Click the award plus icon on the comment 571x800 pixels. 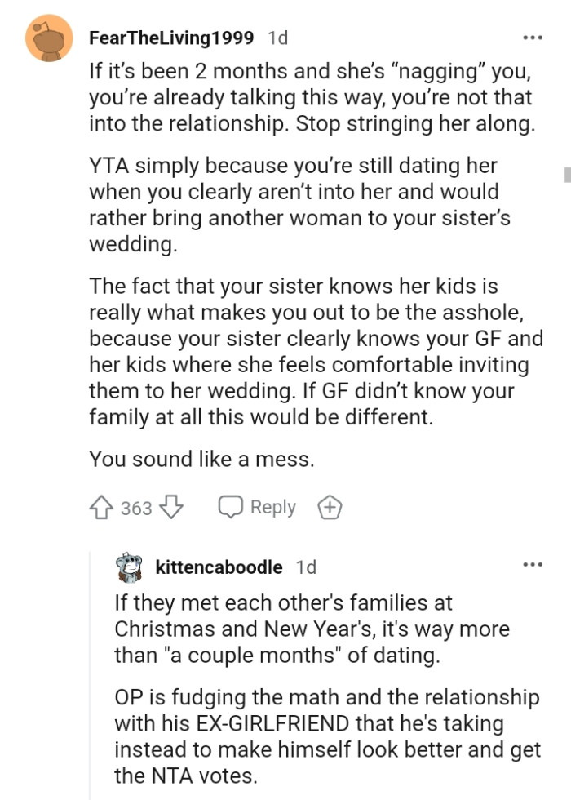(330, 507)
